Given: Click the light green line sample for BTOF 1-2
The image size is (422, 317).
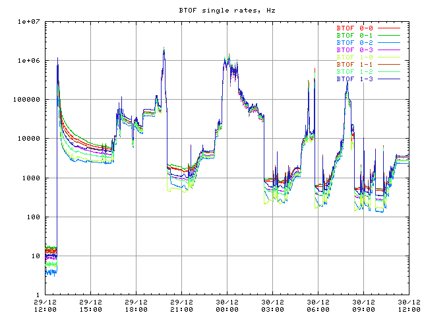Looking at the screenshot, I should [389, 72].
